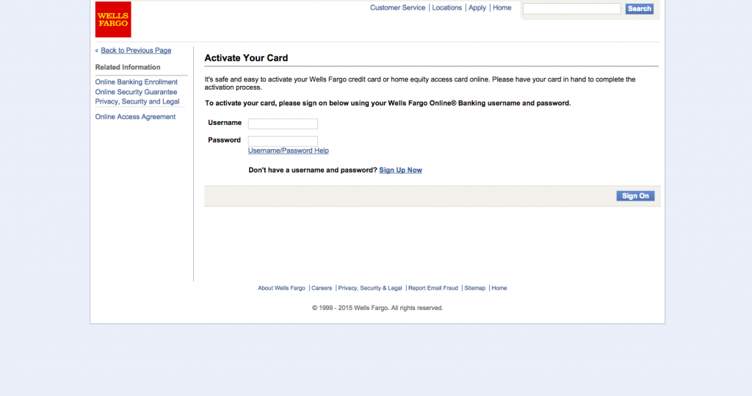Screen dimensions: 752x396
Task: Open Customer Service link in header
Action: point(397,7)
